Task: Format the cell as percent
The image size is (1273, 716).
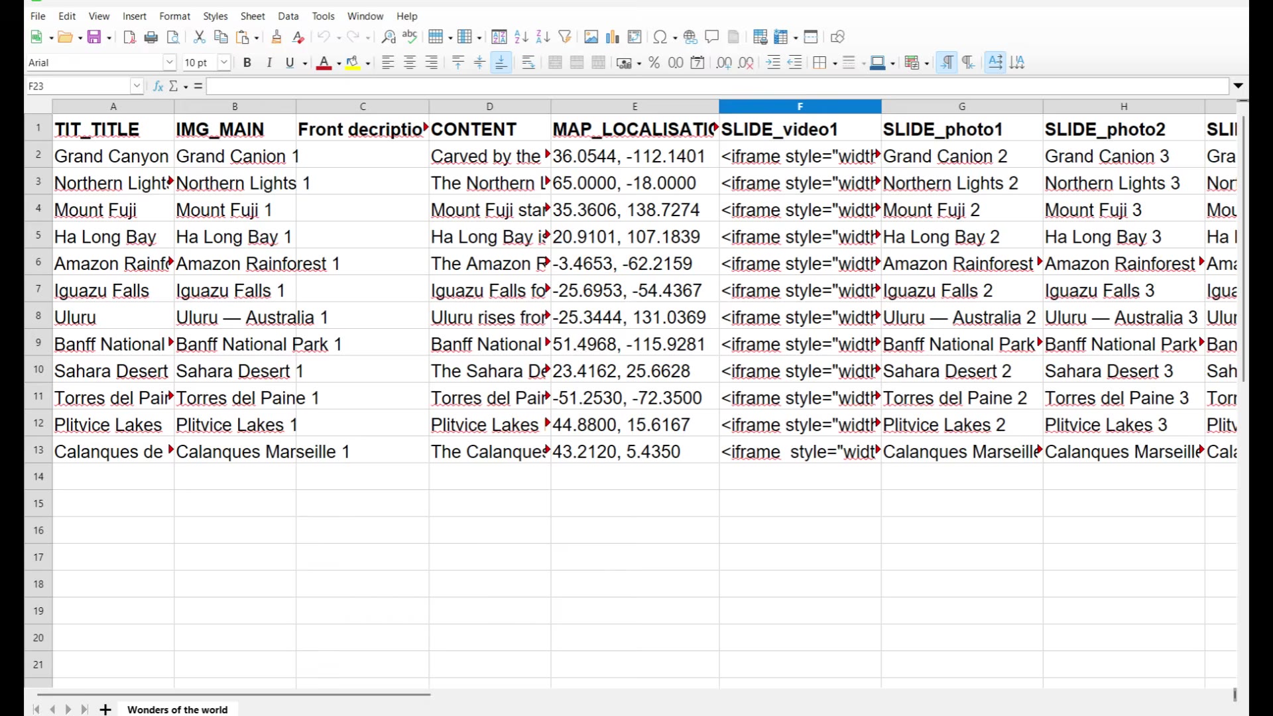Action: pyautogui.click(x=654, y=63)
